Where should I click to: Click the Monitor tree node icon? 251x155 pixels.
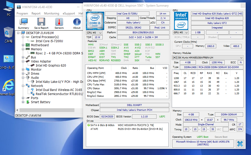tap(27, 69)
